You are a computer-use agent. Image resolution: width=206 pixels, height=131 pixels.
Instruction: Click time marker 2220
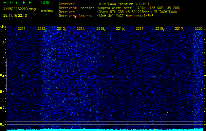[x=198, y=28]
